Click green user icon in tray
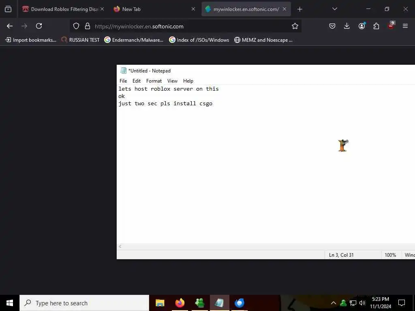This screenshot has width=415, height=311. tap(343, 303)
